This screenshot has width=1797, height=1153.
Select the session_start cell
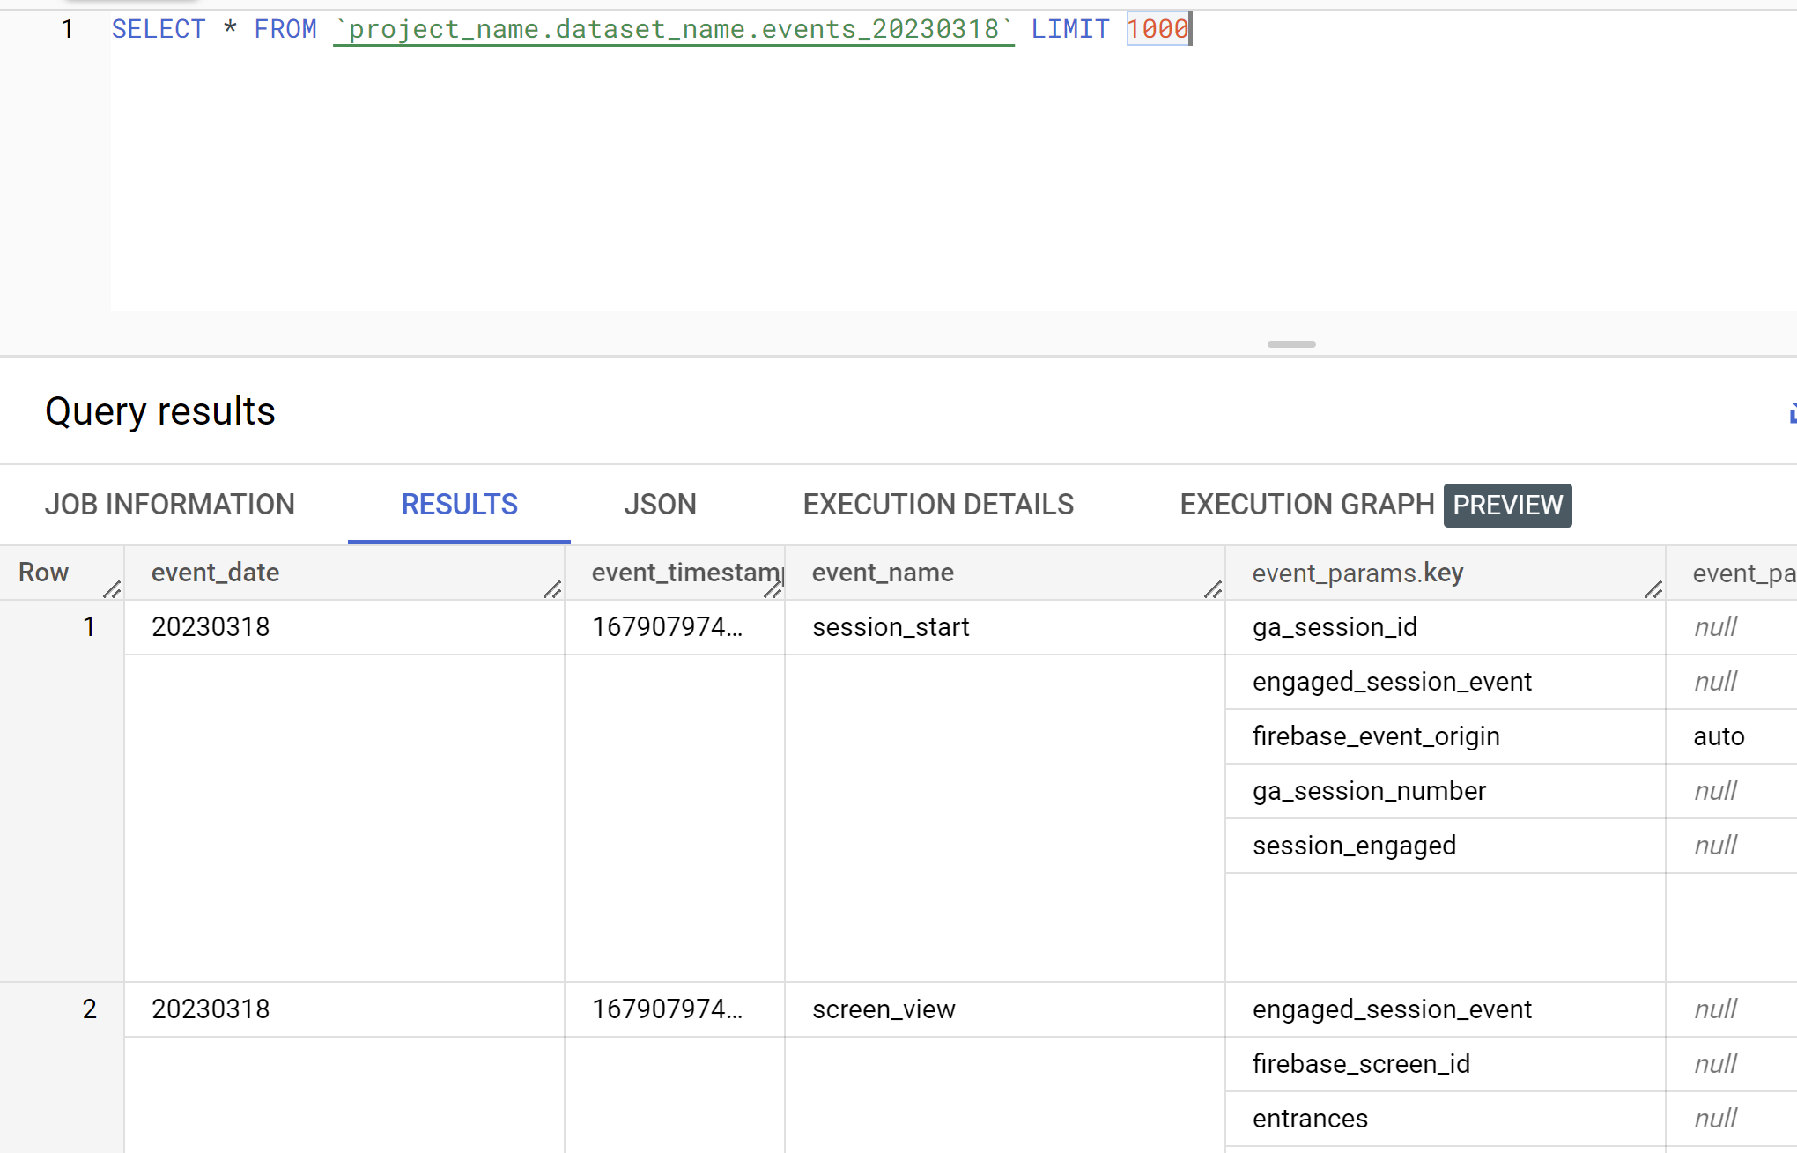click(891, 627)
